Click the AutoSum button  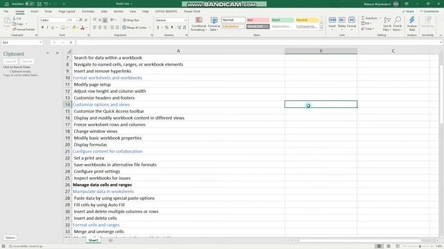coord(369,18)
